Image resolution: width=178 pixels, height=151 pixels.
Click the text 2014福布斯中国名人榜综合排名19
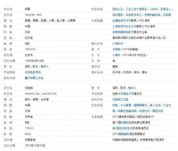pos(133,117)
